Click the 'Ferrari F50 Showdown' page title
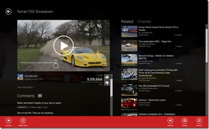The image size is (209, 129). [35, 12]
